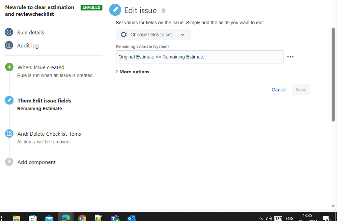337x221 pixels.
Task: Select the Delete Checklist items icon
Action: tap(9, 134)
